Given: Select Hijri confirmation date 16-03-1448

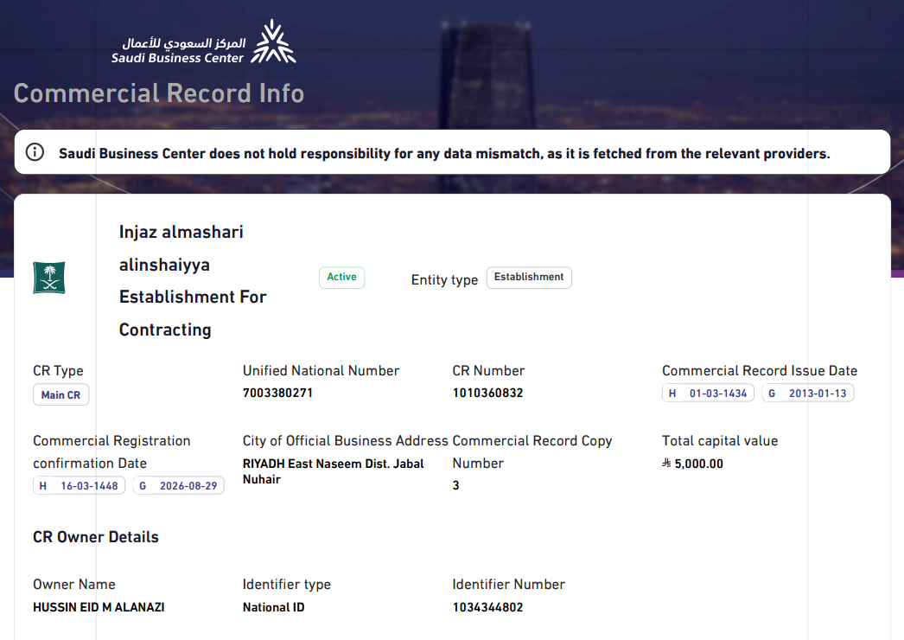Looking at the screenshot, I should tap(79, 486).
